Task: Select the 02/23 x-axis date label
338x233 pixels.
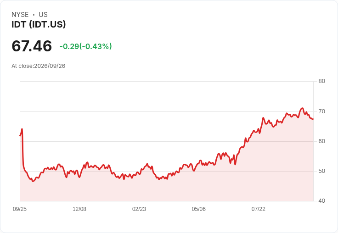Action: point(139,209)
